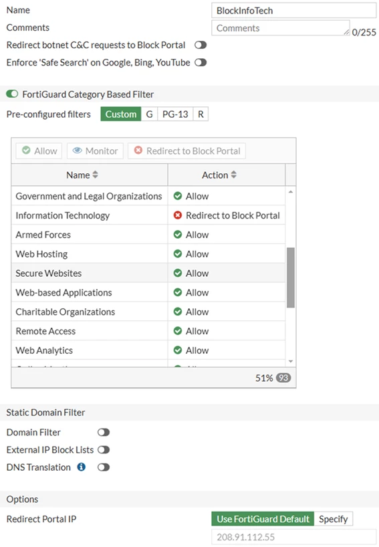Screen dimensions: 379x547
Task: Enable Safe Search enforcement switch
Action: 201,62
